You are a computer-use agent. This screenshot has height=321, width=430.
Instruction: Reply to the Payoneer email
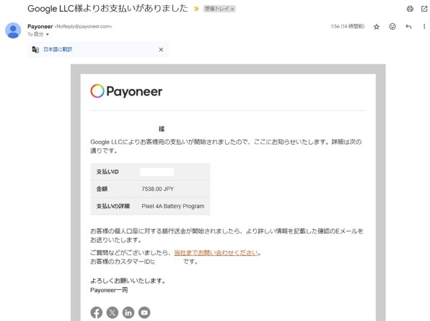point(408,26)
